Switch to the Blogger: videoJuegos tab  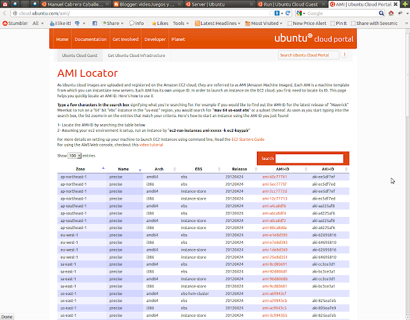[x=147, y=4]
